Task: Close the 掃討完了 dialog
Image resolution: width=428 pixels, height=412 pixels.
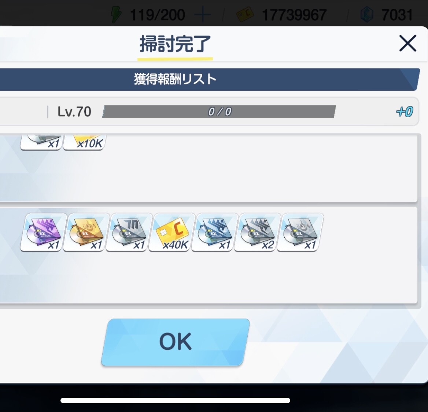Action: point(407,43)
